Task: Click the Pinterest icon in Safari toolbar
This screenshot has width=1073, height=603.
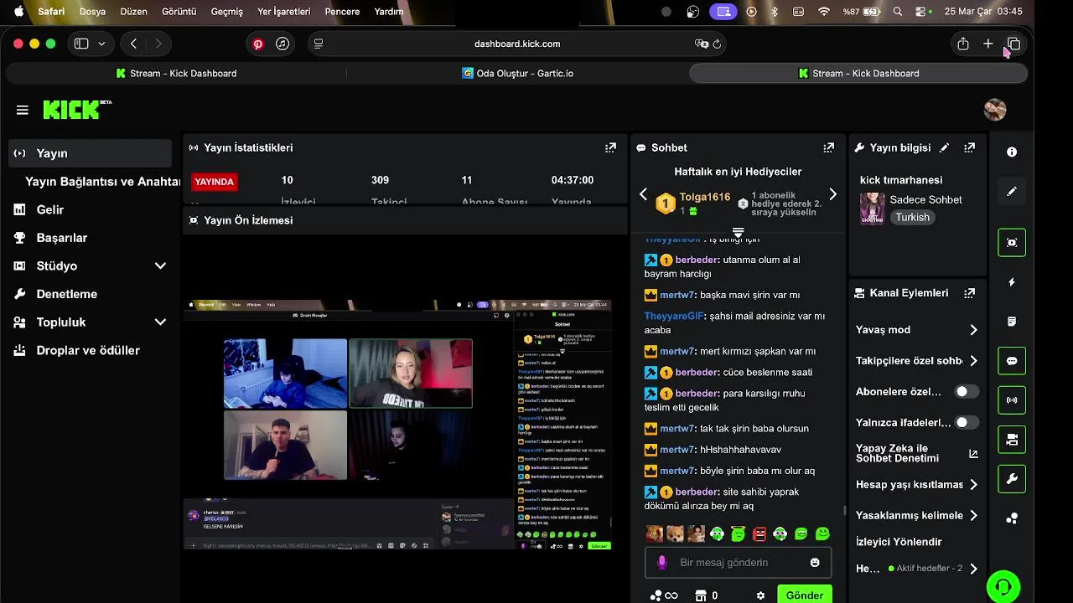Action: click(258, 44)
